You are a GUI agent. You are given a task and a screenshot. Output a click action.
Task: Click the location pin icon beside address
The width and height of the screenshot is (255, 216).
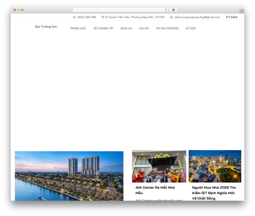(x=103, y=17)
